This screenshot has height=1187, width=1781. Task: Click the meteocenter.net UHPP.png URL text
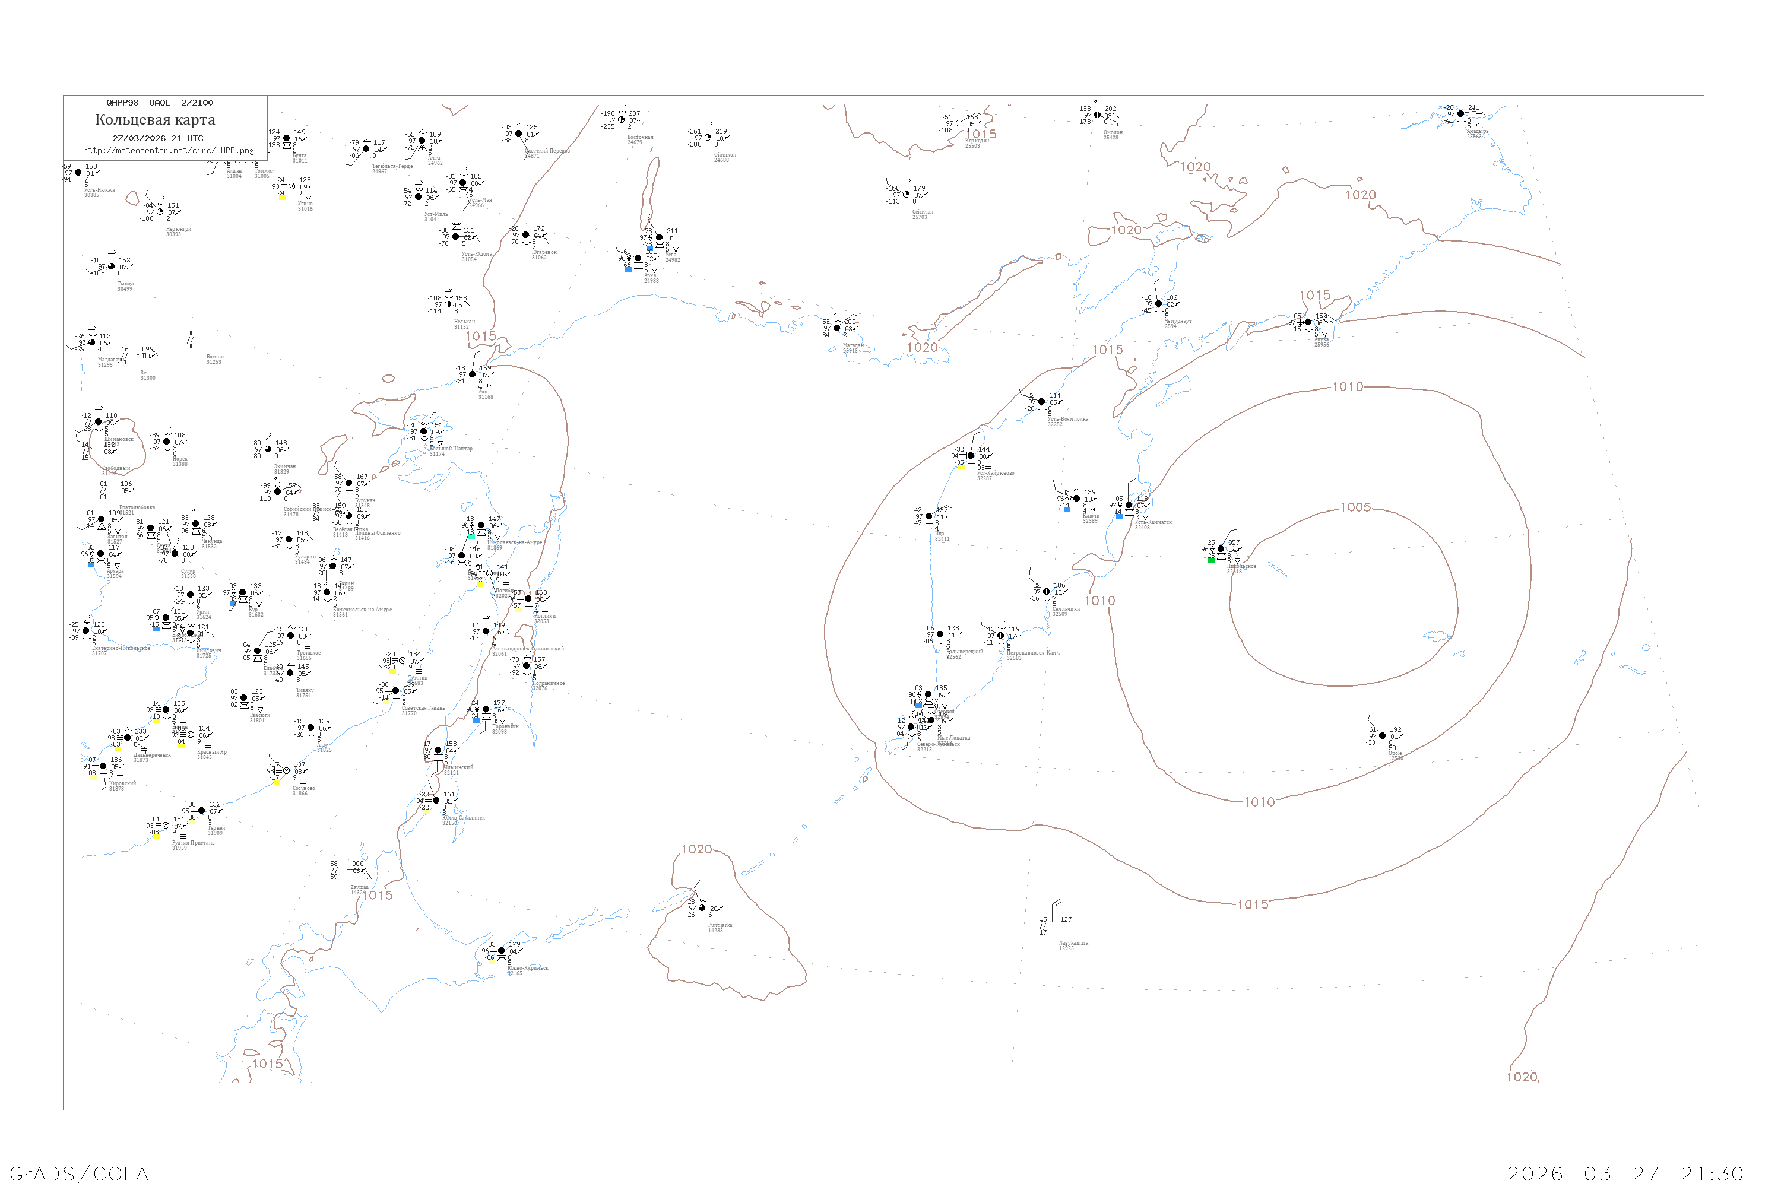(168, 151)
